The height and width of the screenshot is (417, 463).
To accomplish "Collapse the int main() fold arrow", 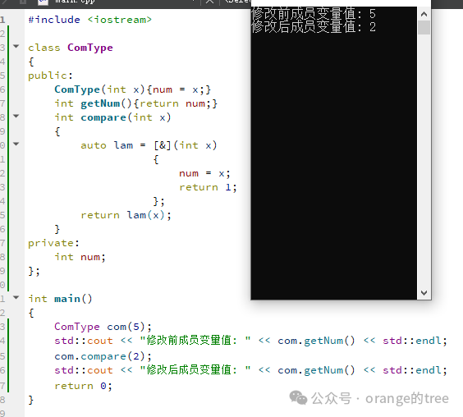I will [x=16, y=297].
